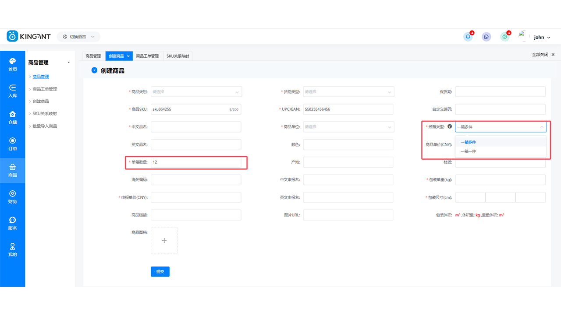Viewport: 561px width, 315px height.
Task: Open the 订单 sidebar section
Action: coord(13,144)
